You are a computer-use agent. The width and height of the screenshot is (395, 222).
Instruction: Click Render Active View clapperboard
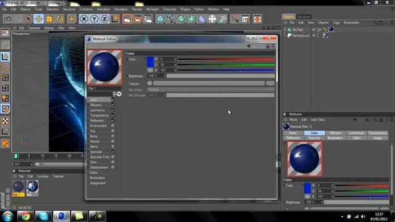[x=127, y=19]
